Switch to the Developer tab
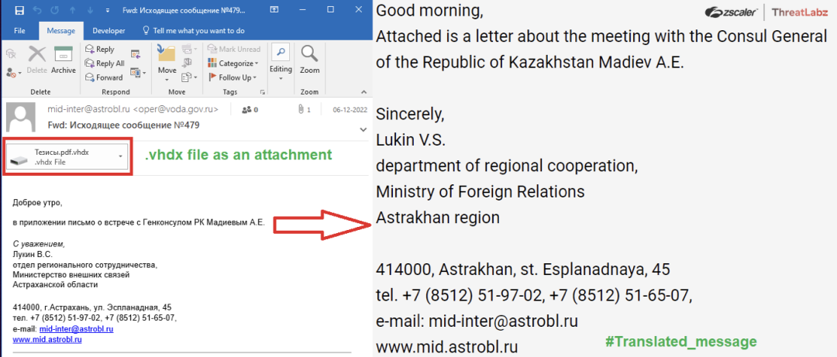 click(108, 31)
